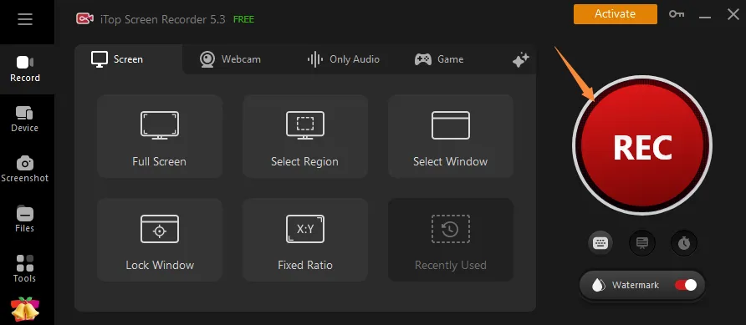Open the sparkle effects tab icon
The image size is (746, 325).
(x=520, y=60)
